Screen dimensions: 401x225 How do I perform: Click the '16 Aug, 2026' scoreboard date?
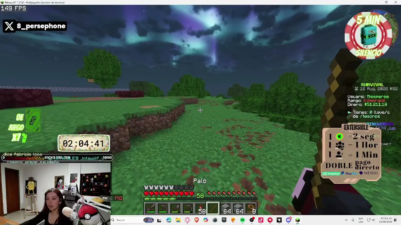click(374, 89)
